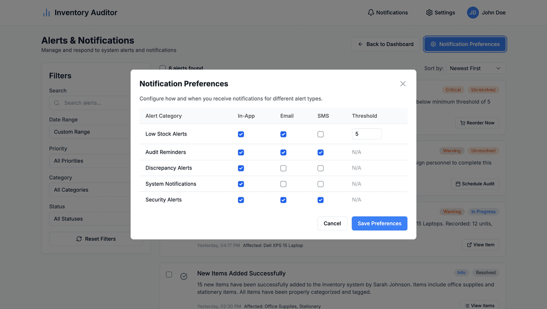Click the checkmark icon beside New Items Added

[184, 276]
